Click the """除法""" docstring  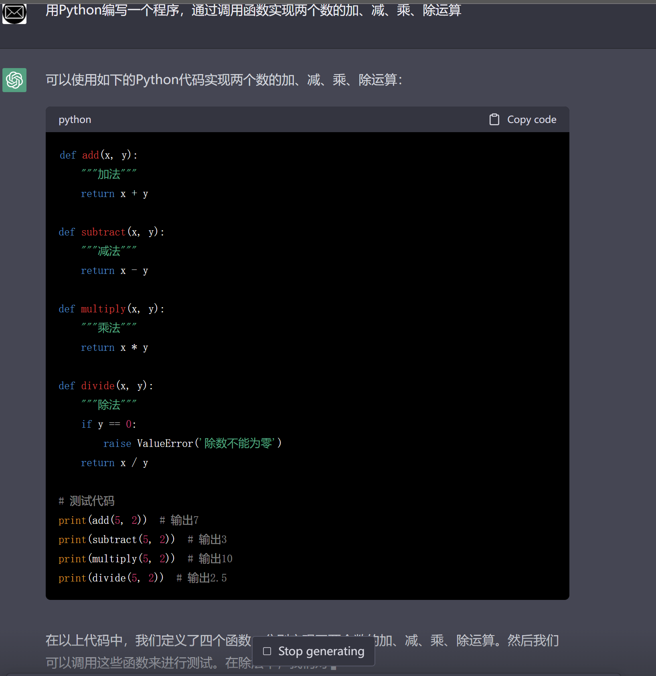coord(109,405)
